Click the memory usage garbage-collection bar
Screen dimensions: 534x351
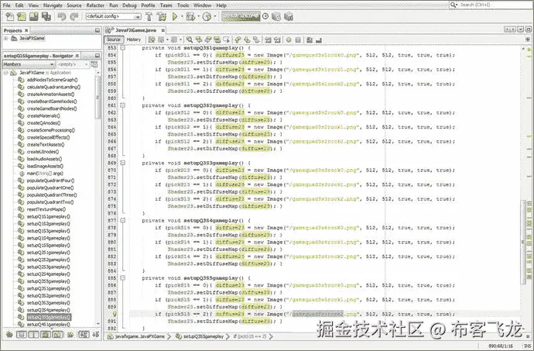[241, 16]
